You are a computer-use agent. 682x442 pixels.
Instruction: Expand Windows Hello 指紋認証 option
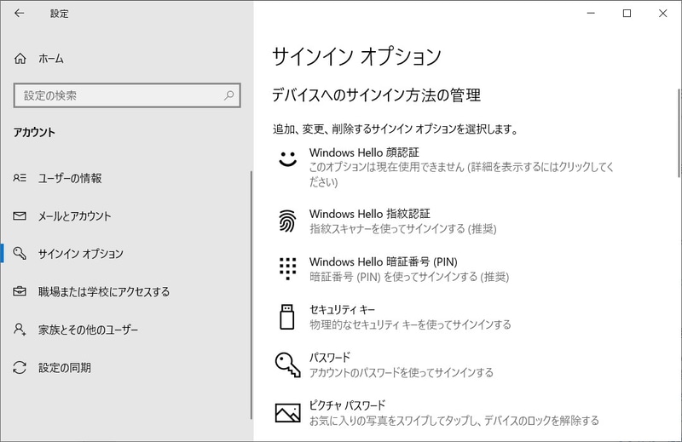446,221
